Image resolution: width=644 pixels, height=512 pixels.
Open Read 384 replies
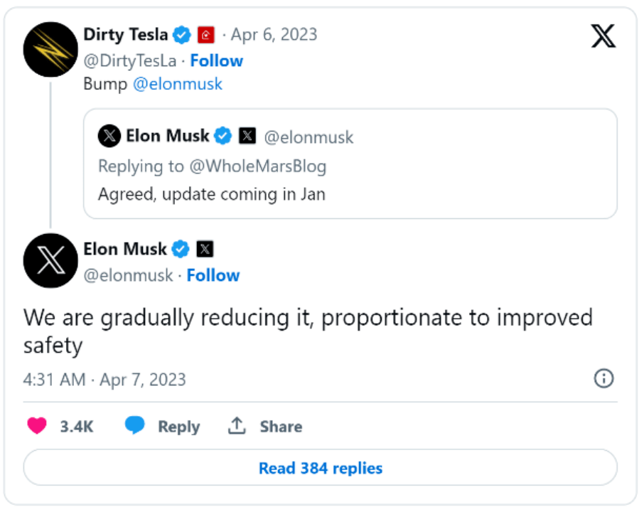(321, 468)
